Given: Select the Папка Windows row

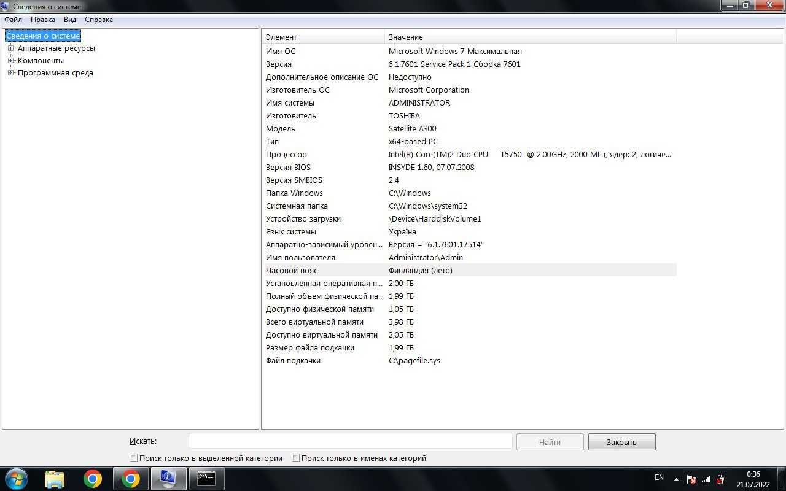Looking at the screenshot, I should 469,193.
